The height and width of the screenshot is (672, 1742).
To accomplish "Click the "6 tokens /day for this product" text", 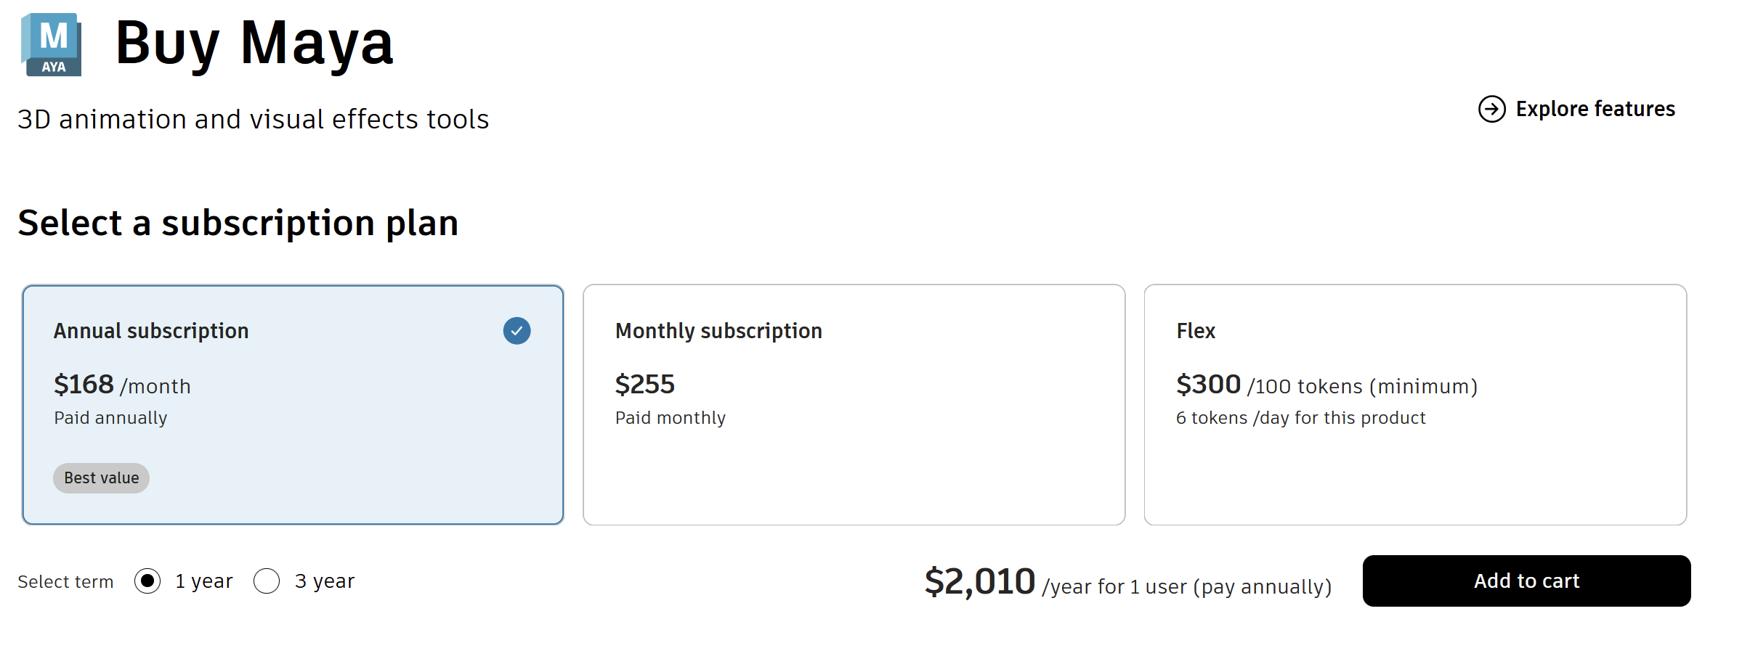I will 1300,418.
